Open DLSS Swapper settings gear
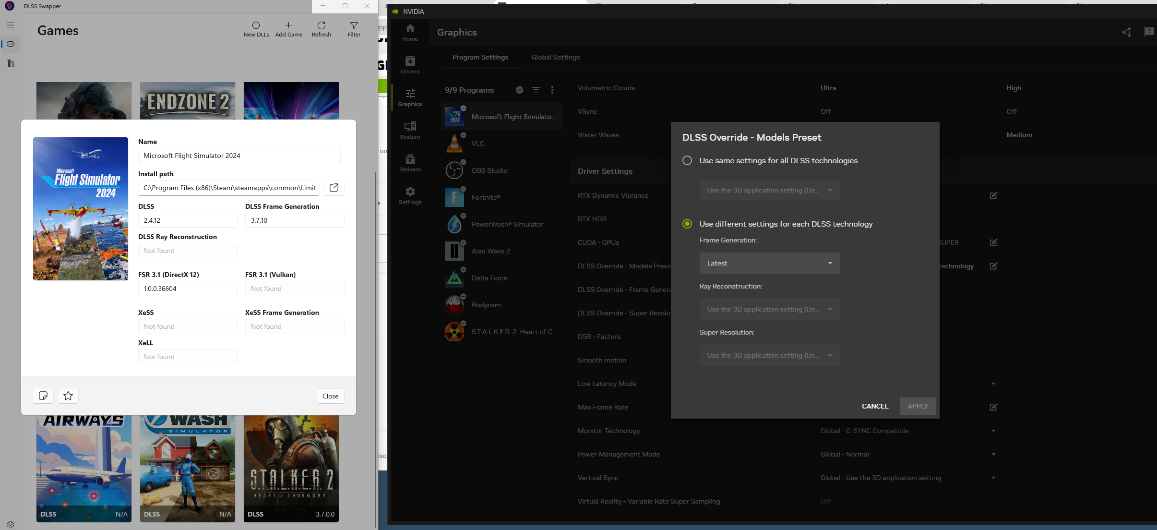Image resolution: width=1157 pixels, height=530 pixels. point(11,525)
